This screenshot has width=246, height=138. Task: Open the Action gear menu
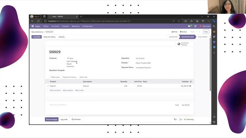coord(183,32)
